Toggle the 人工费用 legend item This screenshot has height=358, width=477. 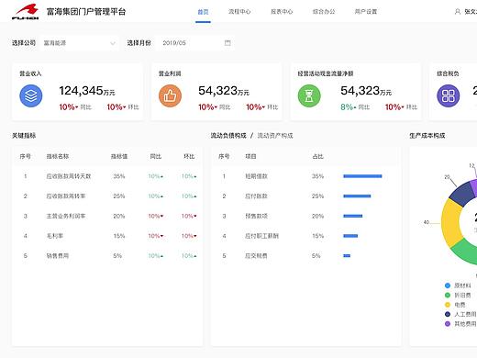click(460, 314)
